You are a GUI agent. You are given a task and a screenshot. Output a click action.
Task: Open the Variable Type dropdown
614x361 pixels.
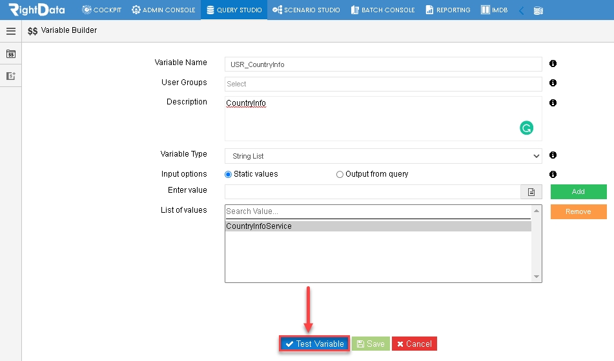coord(384,156)
